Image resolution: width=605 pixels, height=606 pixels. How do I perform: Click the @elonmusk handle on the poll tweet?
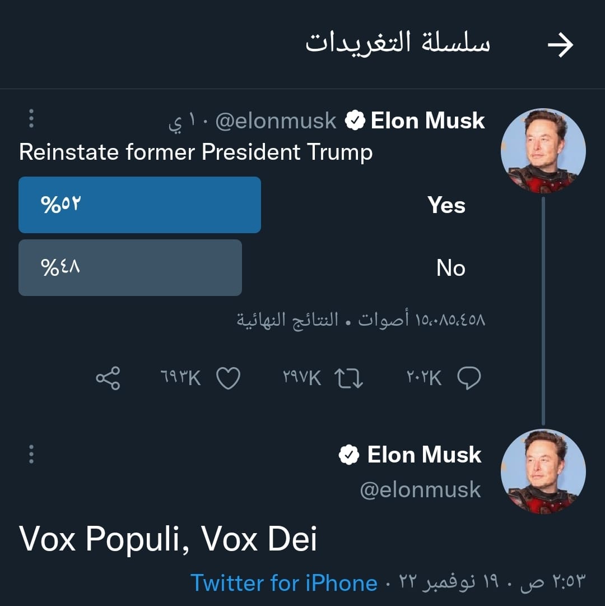click(276, 121)
